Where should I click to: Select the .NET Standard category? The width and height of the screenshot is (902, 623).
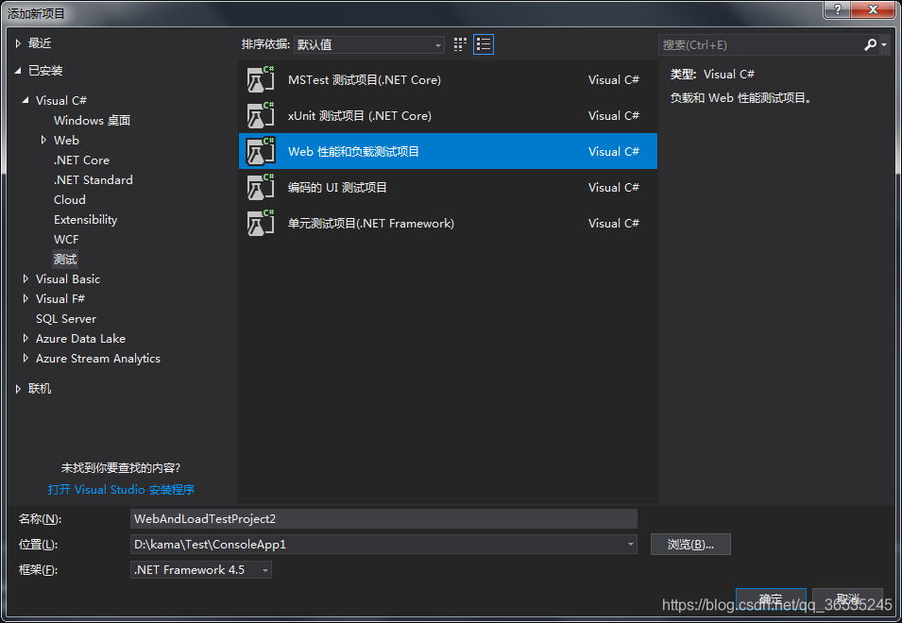tap(93, 180)
